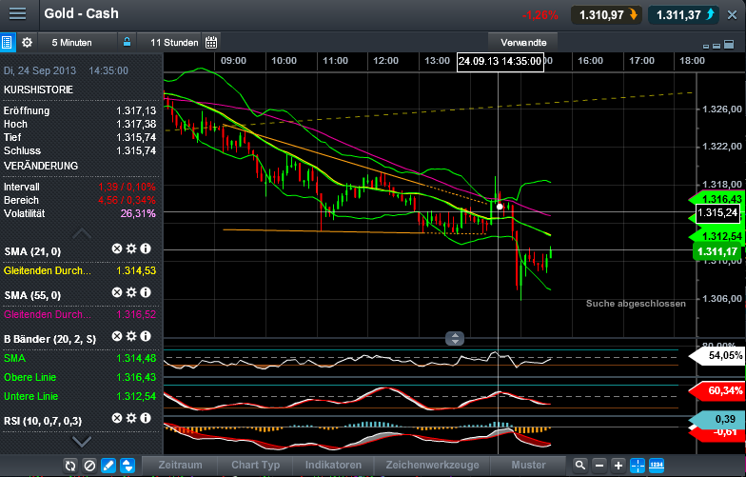This screenshot has width=746, height=477.
Task: Click the 54,05% RSI value tag
Action: (x=717, y=356)
